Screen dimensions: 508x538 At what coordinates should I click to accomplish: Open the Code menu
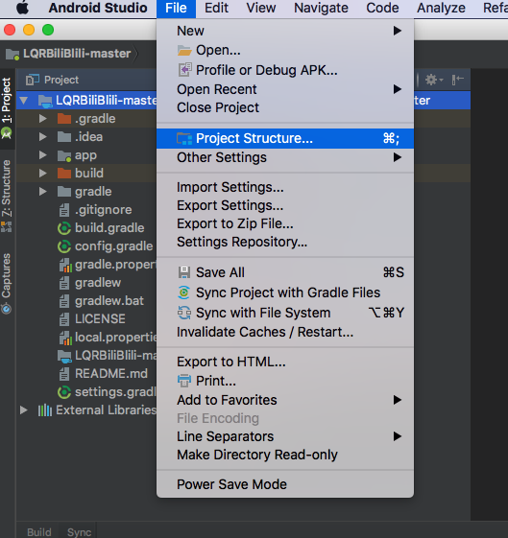tap(382, 8)
